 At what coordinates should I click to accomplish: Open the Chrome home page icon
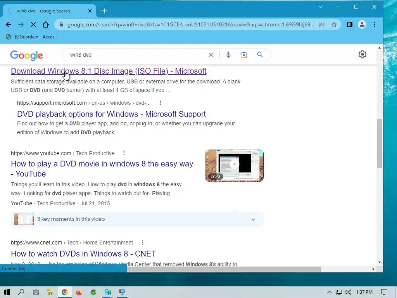tap(46, 24)
